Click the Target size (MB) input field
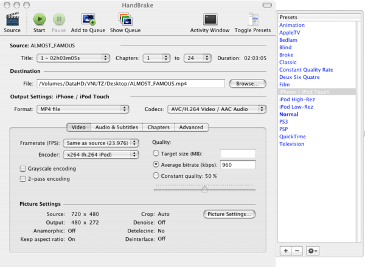 [238, 154]
